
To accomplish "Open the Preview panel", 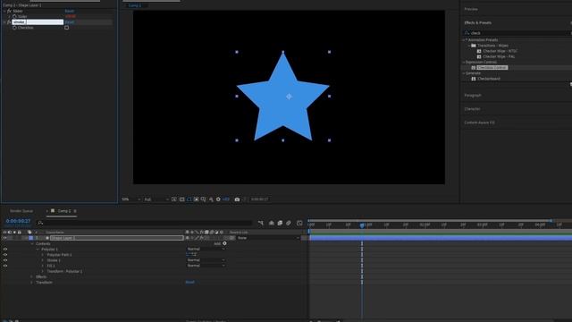I will tap(471, 9).
